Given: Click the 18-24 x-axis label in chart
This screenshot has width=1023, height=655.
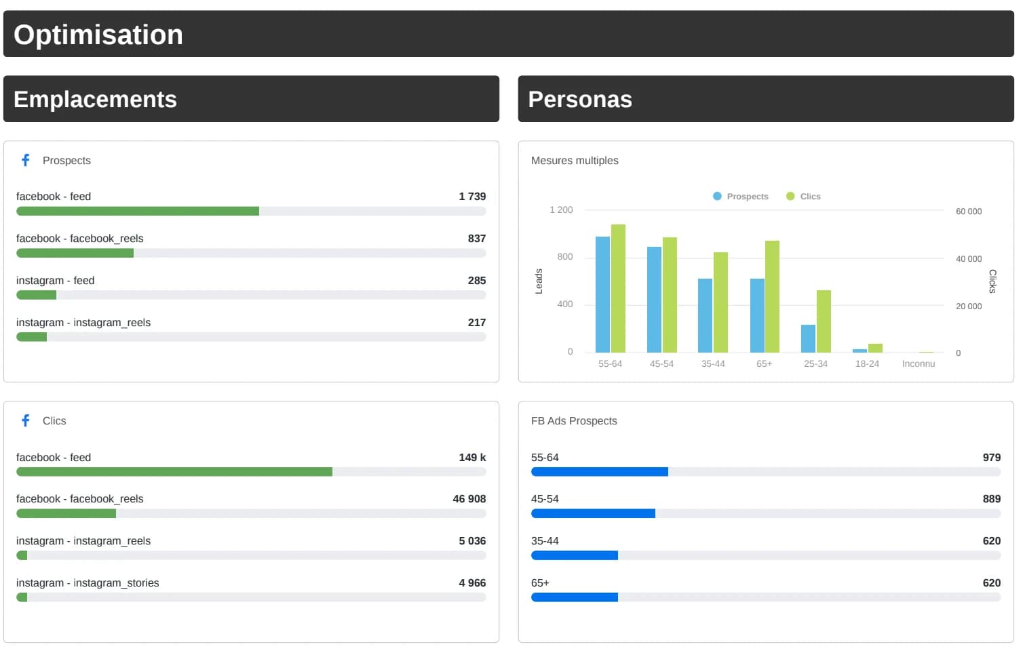Looking at the screenshot, I should point(867,364).
